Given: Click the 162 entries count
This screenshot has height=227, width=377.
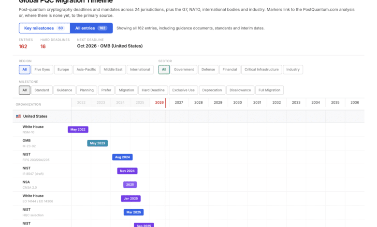Looking at the screenshot, I should (23, 46).
